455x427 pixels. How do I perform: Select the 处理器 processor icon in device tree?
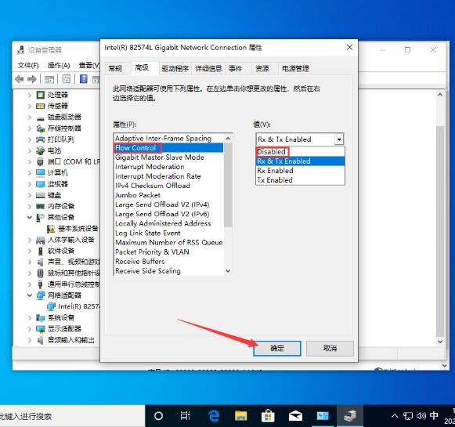click(x=41, y=95)
